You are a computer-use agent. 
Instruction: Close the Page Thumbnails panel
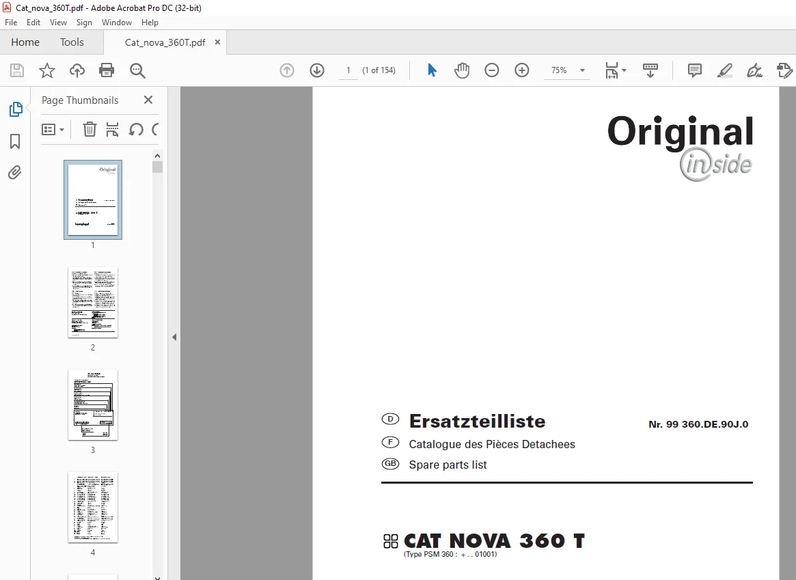click(x=148, y=100)
